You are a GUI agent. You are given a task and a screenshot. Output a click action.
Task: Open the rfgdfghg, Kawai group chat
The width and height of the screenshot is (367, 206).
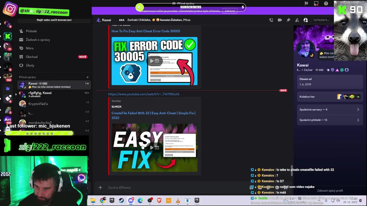click(54, 94)
